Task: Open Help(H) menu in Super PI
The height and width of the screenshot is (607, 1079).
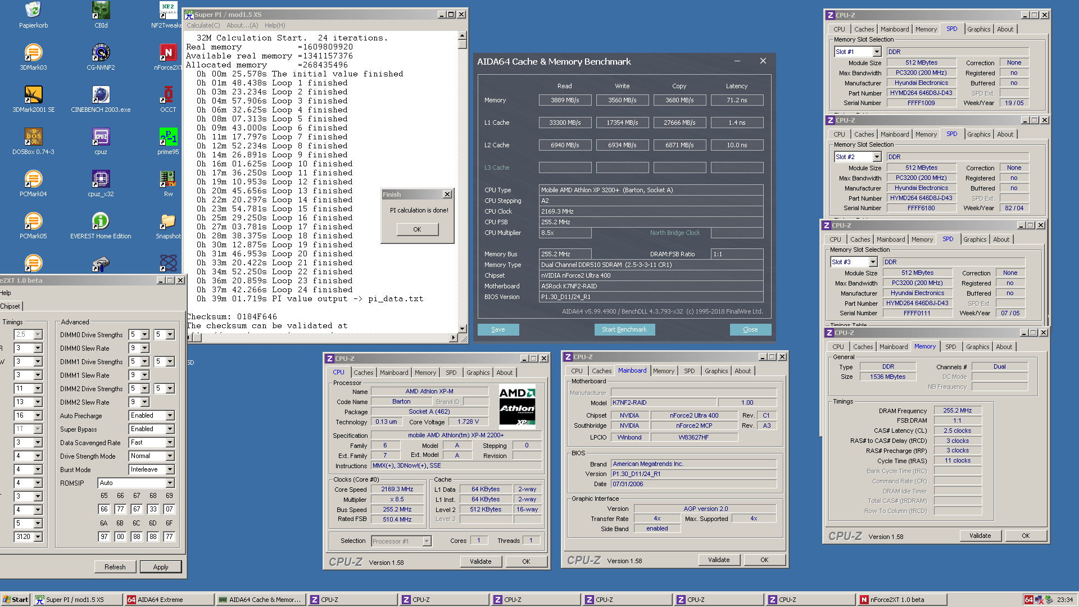Action: coord(275,25)
